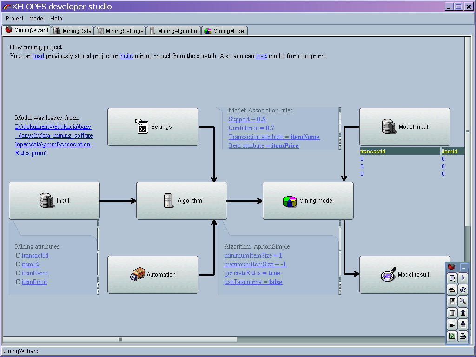Click the printer icon in floating toolbar
This screenshot has width=476, height=357.
[463, 336]
